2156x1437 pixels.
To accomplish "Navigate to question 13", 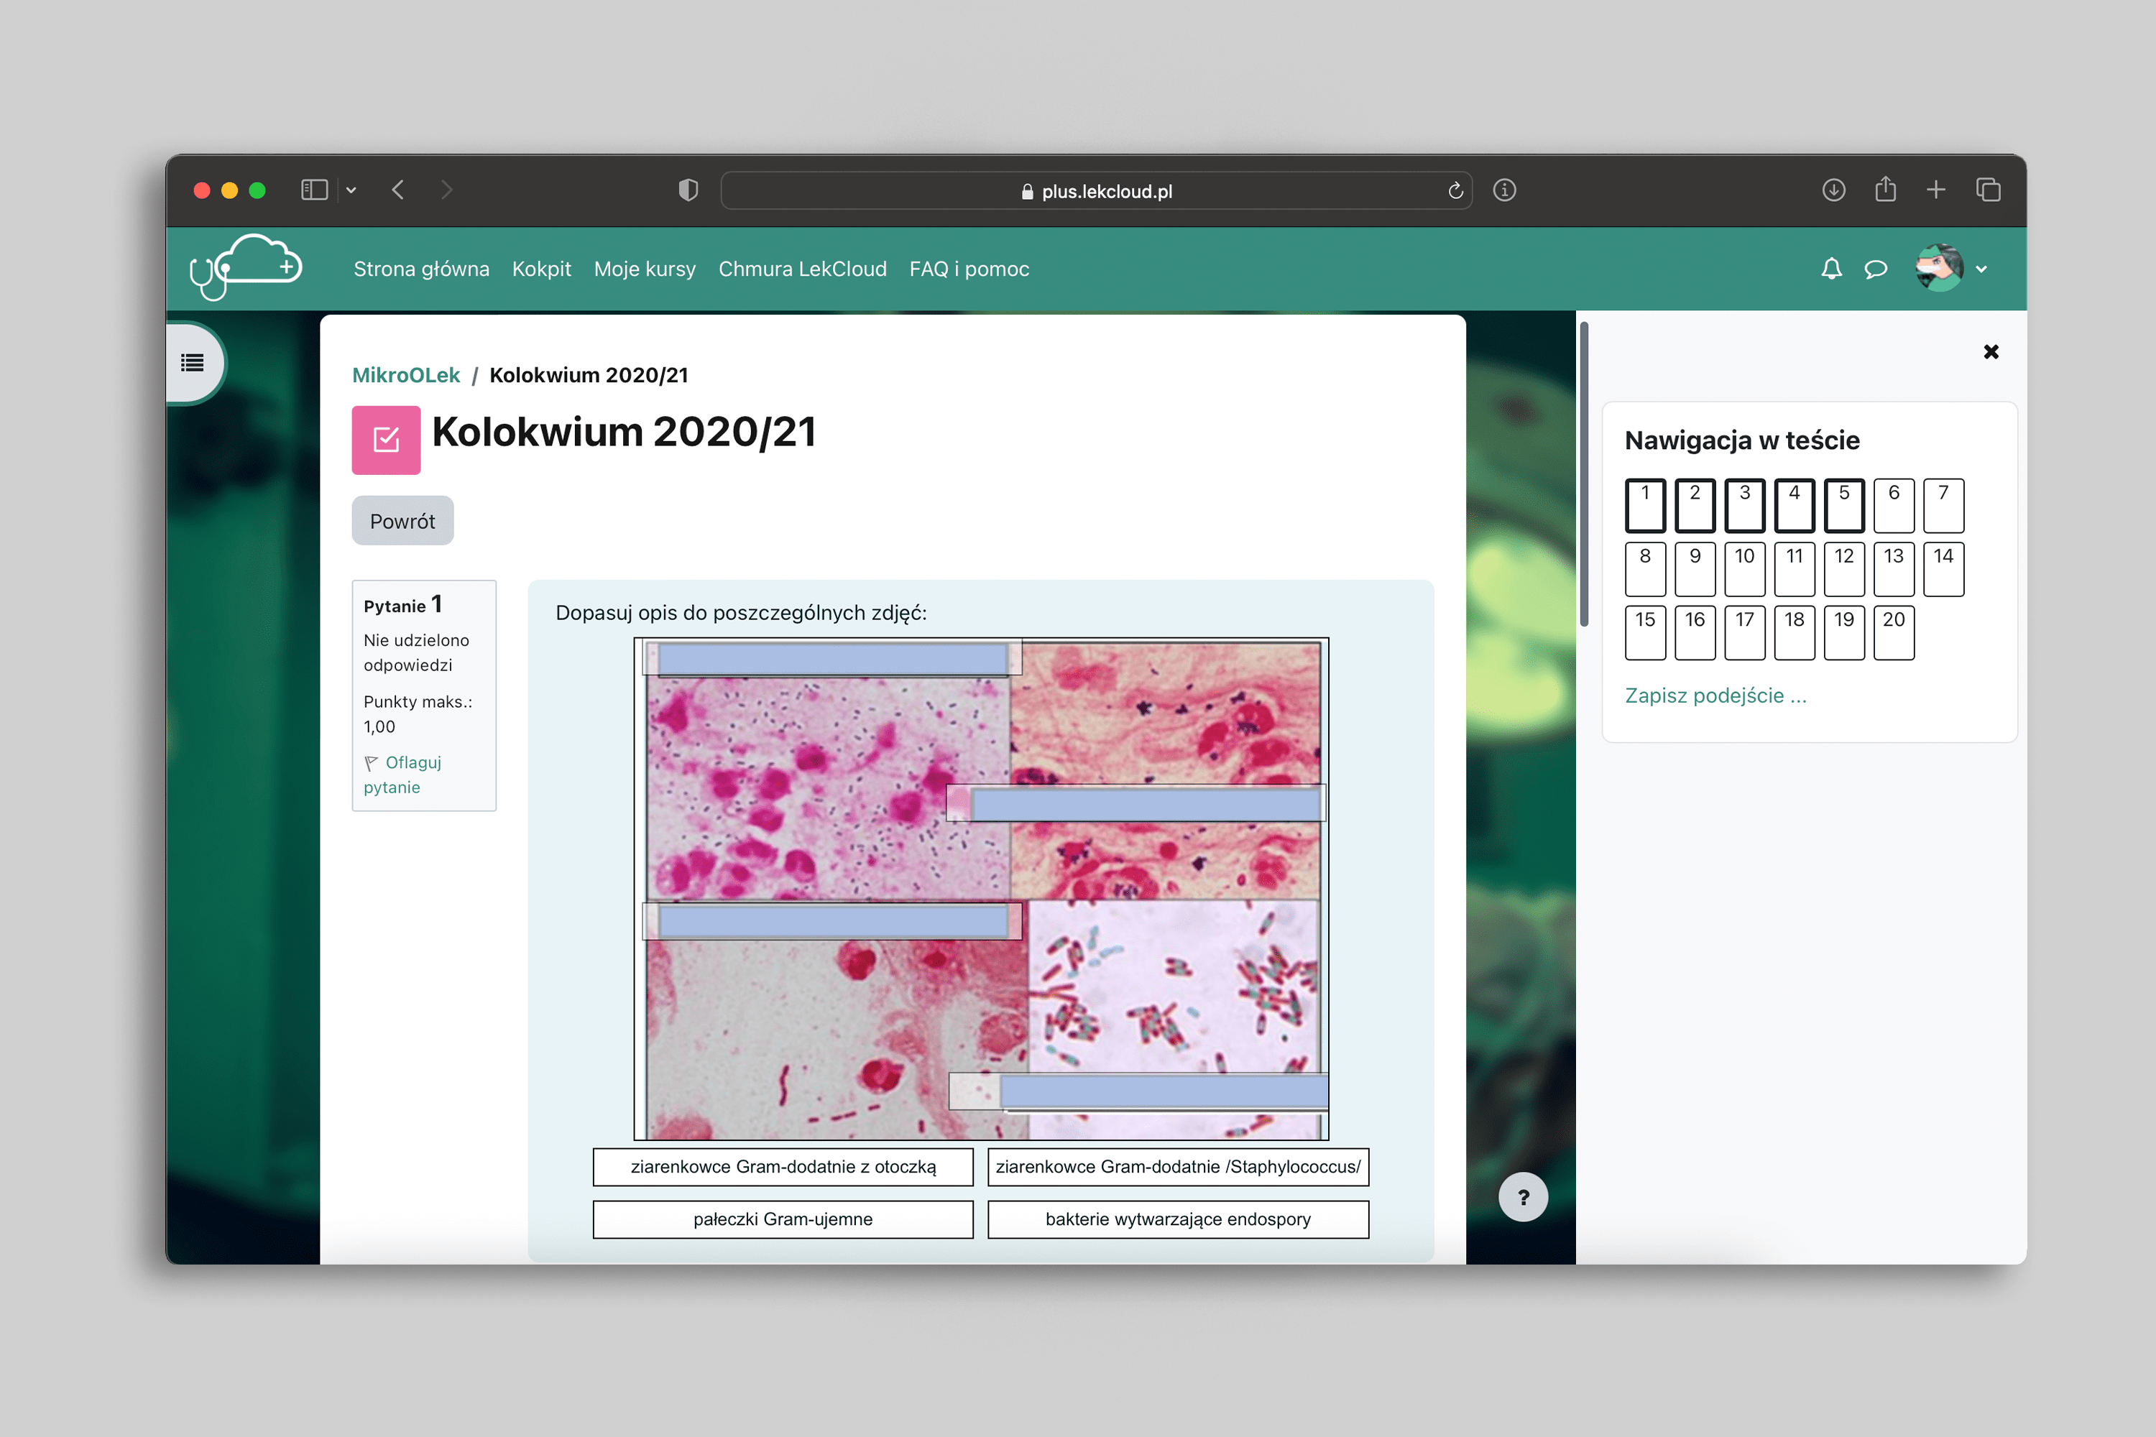I will pyautogui.click(x=1894, y=569).
